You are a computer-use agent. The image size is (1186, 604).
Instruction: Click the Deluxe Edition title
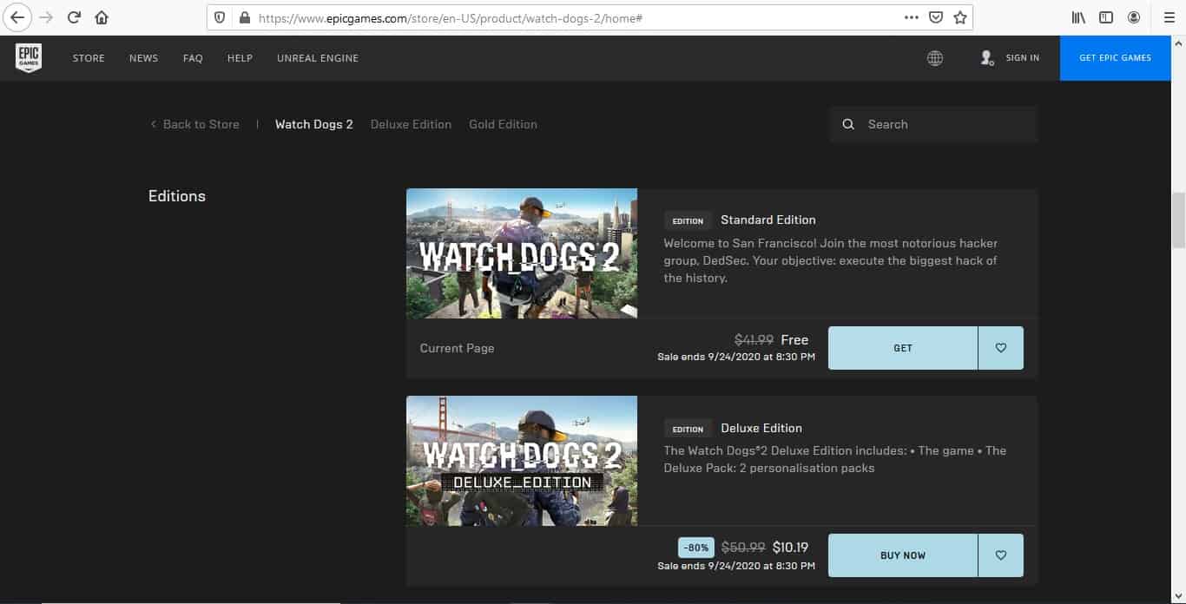click(761, 428)
